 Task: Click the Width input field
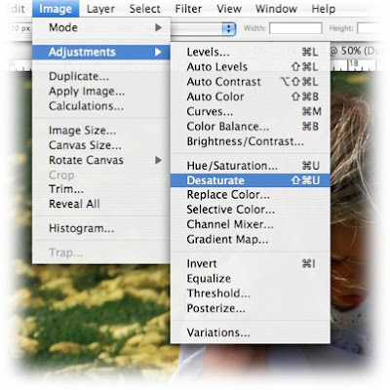(x=295, y=28)
